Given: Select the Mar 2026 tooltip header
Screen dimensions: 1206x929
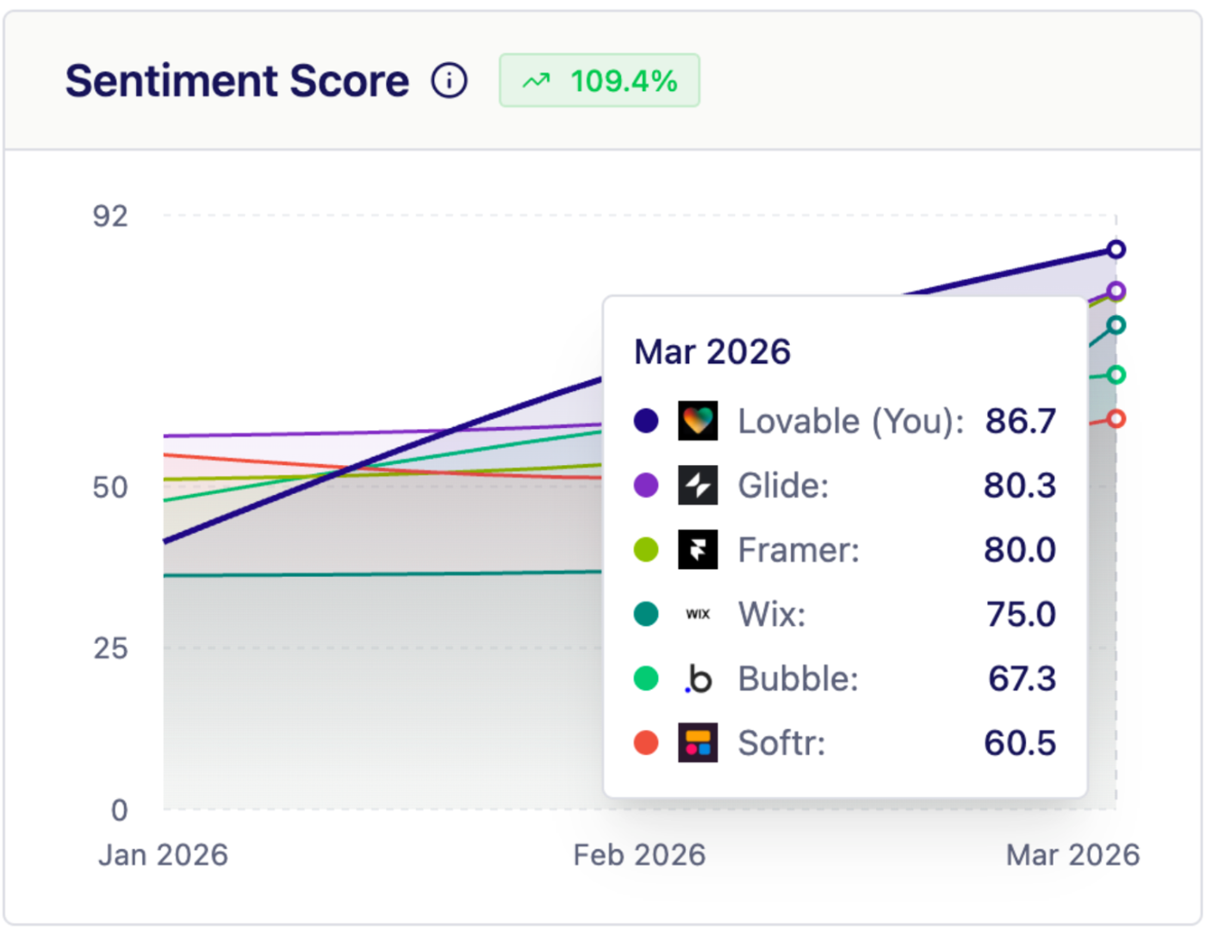Looking at the screenshot, I should (712, 351).
